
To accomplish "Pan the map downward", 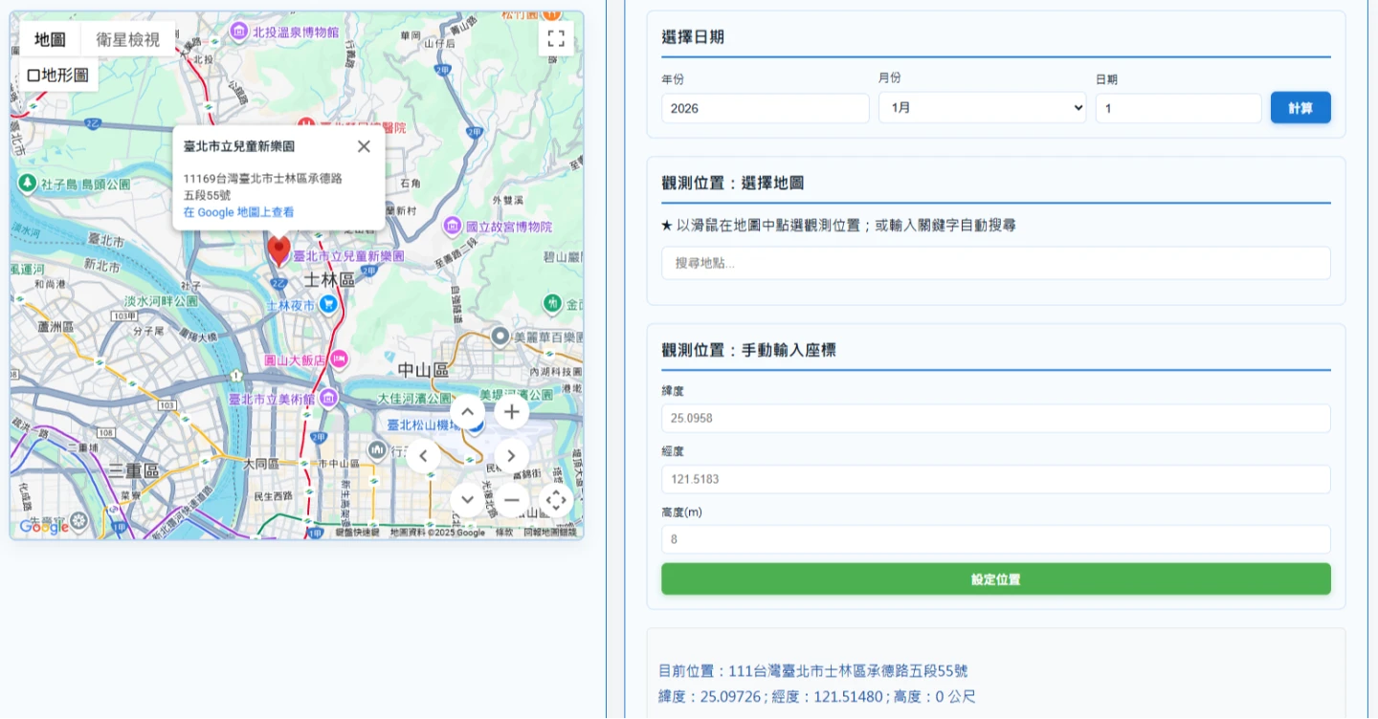I will (467, 499).
